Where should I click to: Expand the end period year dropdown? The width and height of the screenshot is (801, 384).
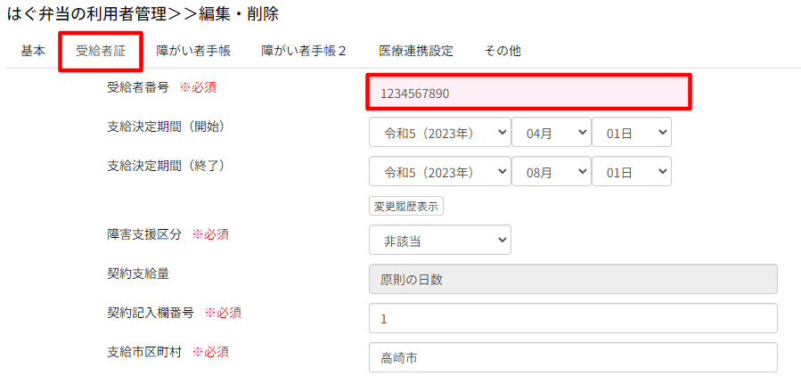point(439,171)
